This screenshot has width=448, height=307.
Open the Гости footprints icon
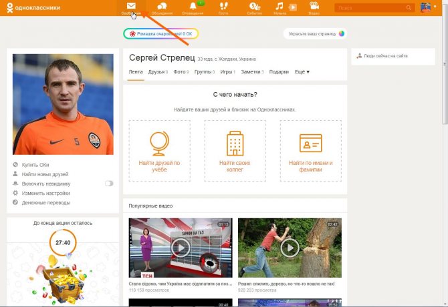tap(223, 6)
